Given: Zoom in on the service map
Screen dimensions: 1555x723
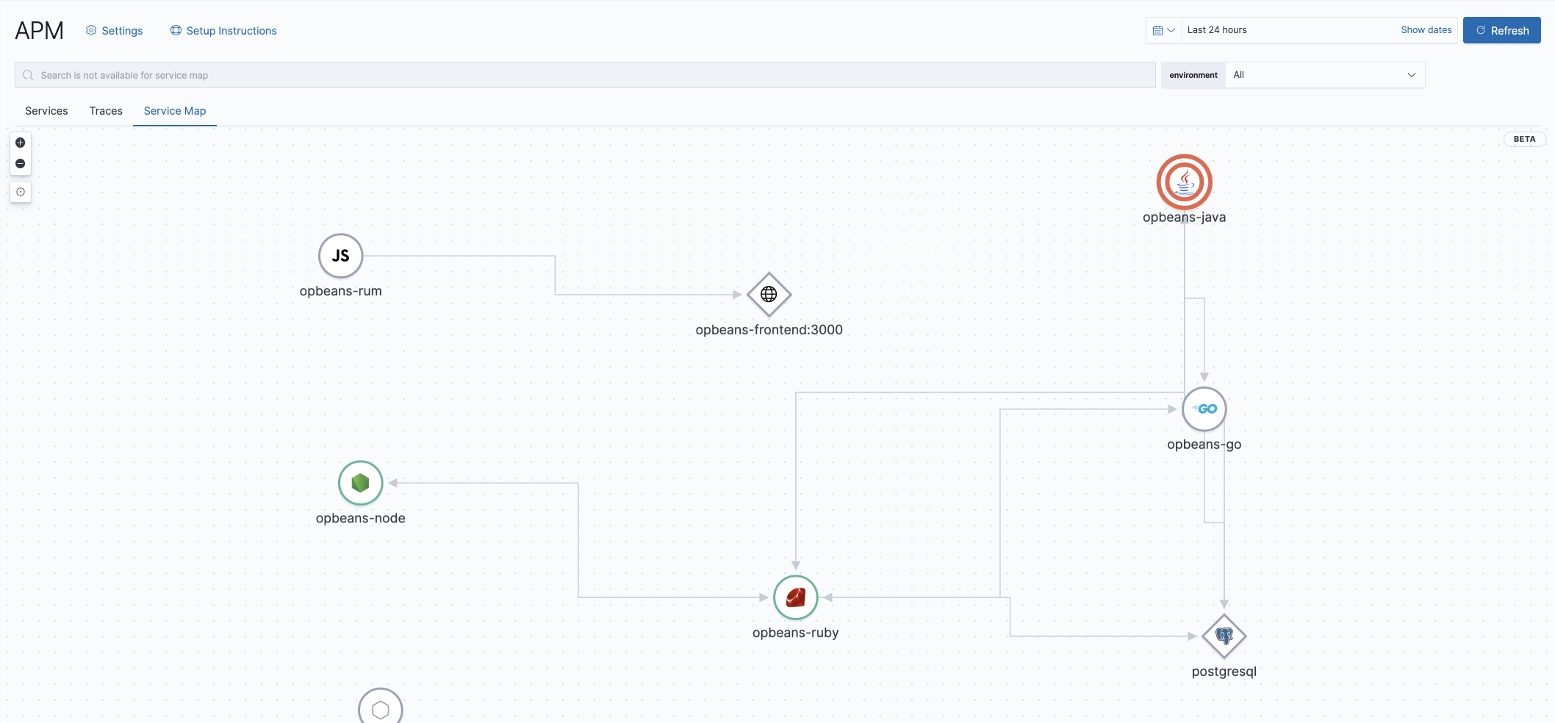Looking at the screenshot, I should coord(20,143).
